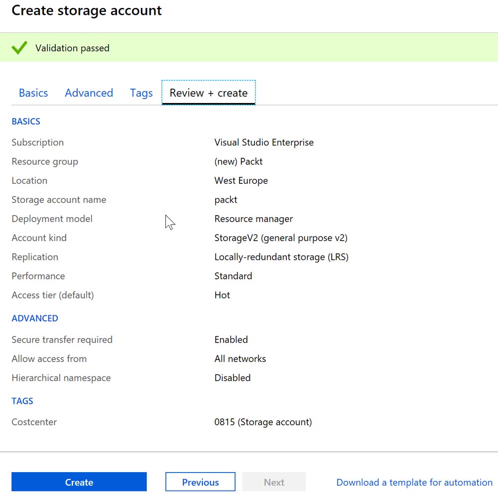
Task: Click the TAGS section heading
Action: [x=22, y=401]
